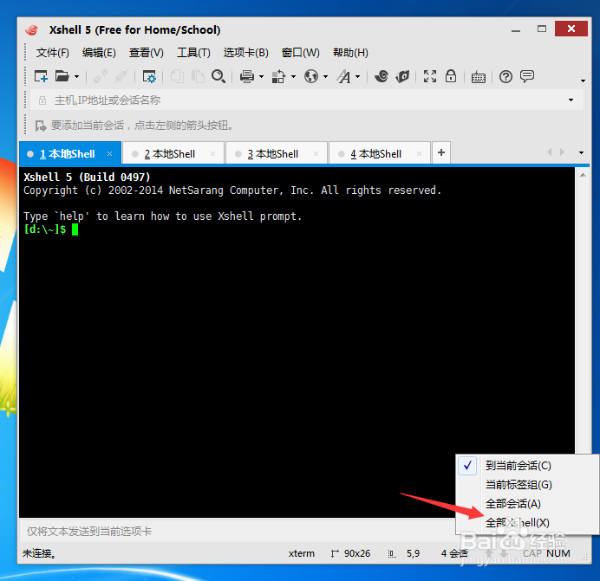Image resolution: width=600 pixels, height=581 pixels.
Task: Click the Lock screen padlock icon
Action: pyautogui.click(x=451, y=76)
